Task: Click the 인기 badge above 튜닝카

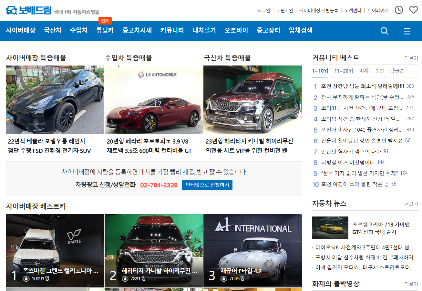Action: (105, 21)
